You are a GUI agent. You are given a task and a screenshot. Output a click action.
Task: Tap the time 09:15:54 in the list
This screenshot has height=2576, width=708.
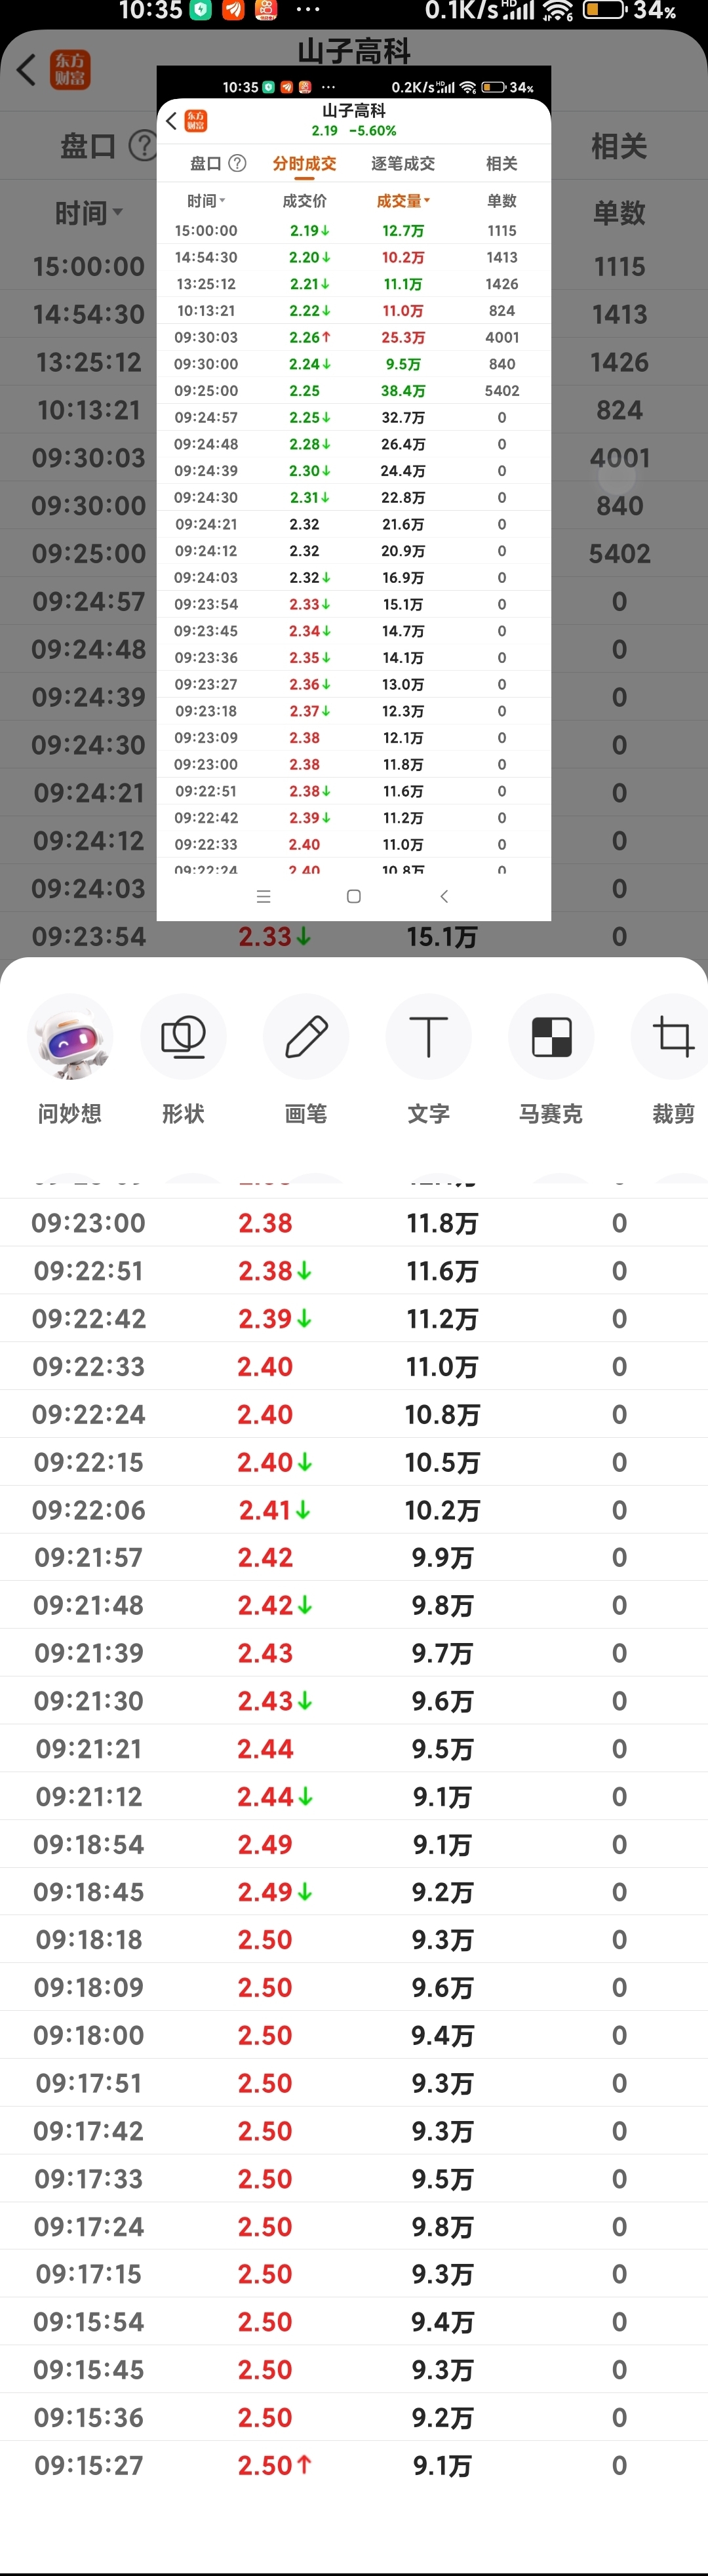pyautogui.click(x=89, y=2322)
